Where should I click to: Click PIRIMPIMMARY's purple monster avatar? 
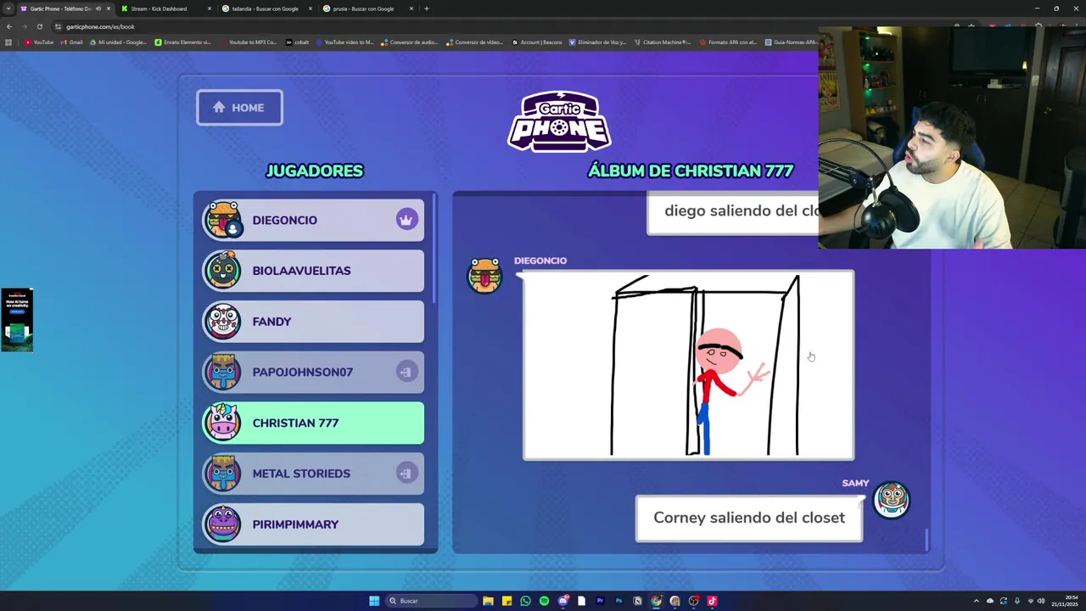point(222,524)
